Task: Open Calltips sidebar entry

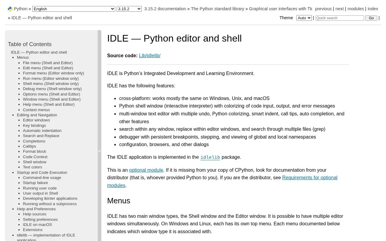Action: pos(30,146)
